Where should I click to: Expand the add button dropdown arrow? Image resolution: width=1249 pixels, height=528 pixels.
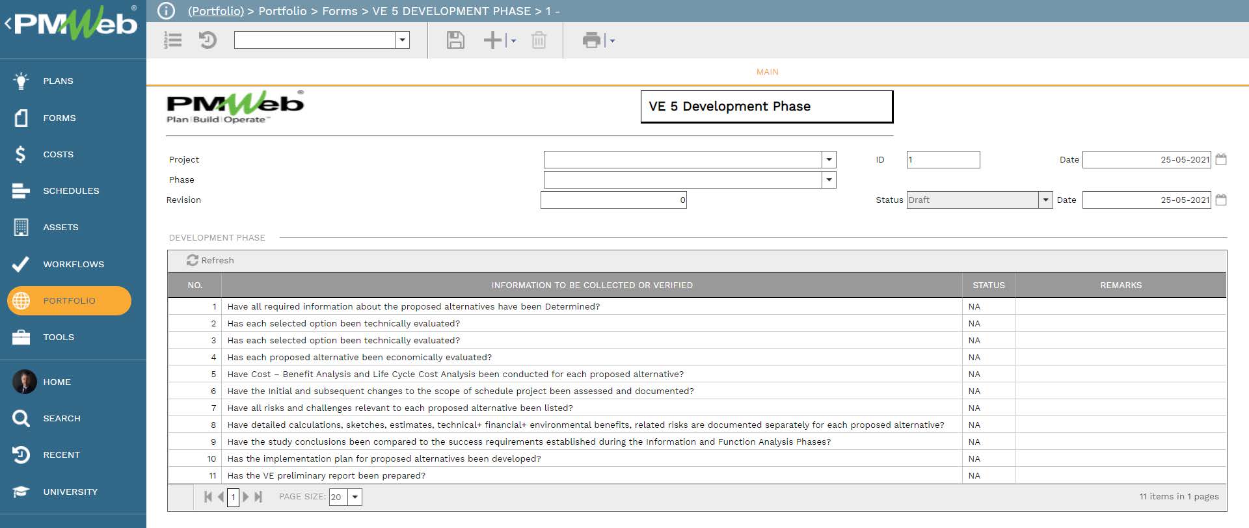[x=513, y=40]
